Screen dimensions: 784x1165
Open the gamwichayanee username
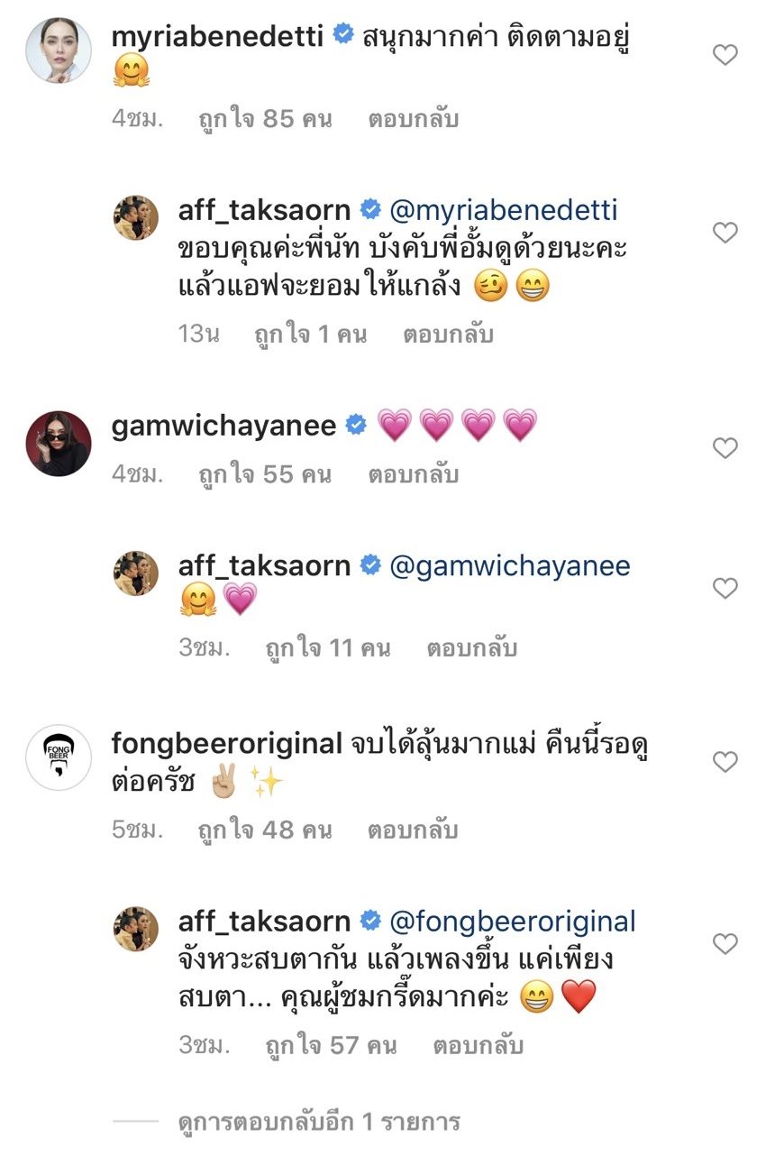(223, 425)
